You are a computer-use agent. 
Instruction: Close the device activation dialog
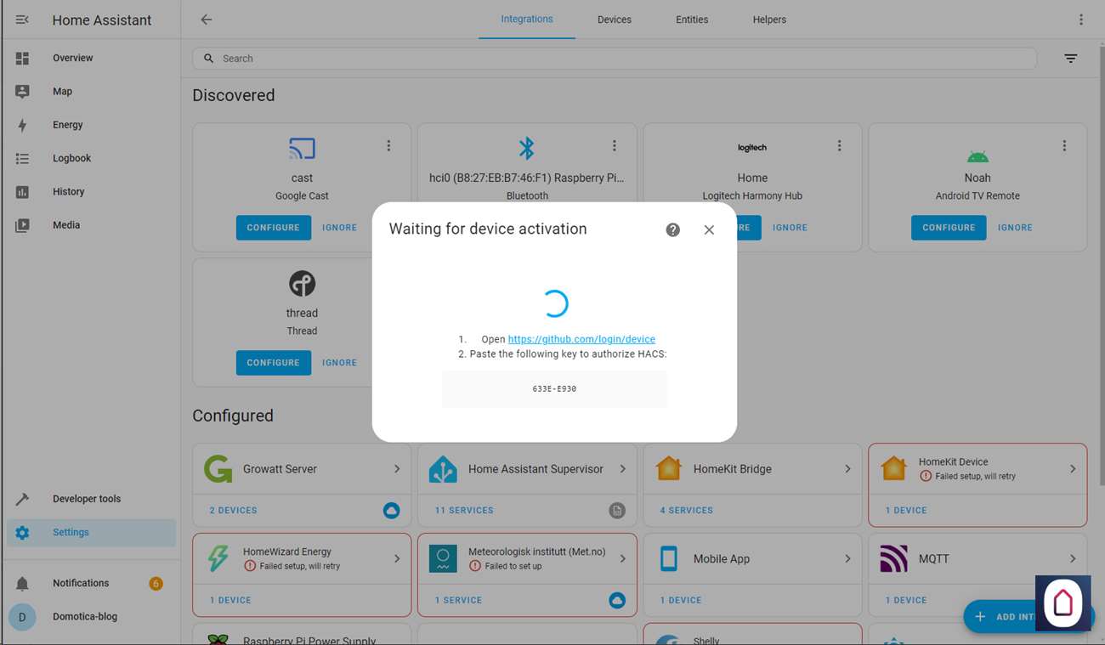click(709, 230)
